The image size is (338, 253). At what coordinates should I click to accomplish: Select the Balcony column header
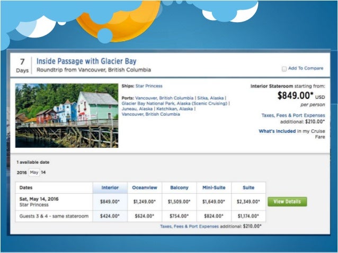pos(179,188)
